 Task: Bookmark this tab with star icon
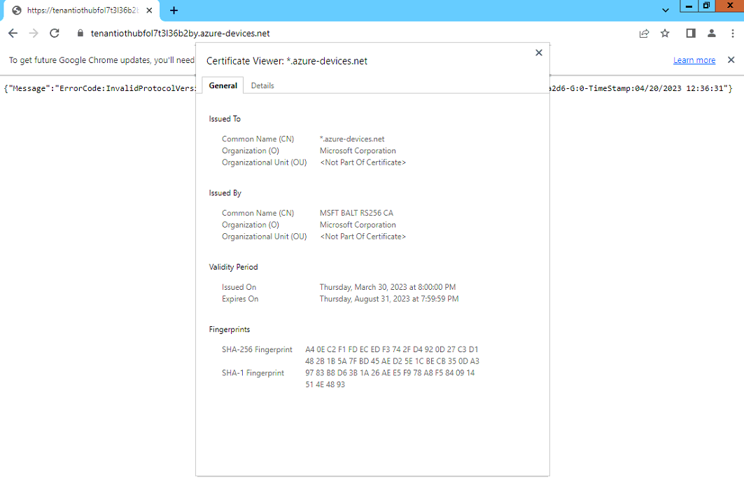click(665, 33)
